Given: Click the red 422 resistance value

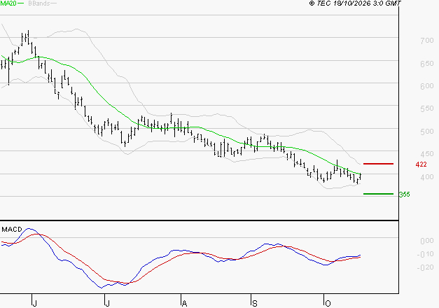Looking at the screenshot, I should 421,164.
